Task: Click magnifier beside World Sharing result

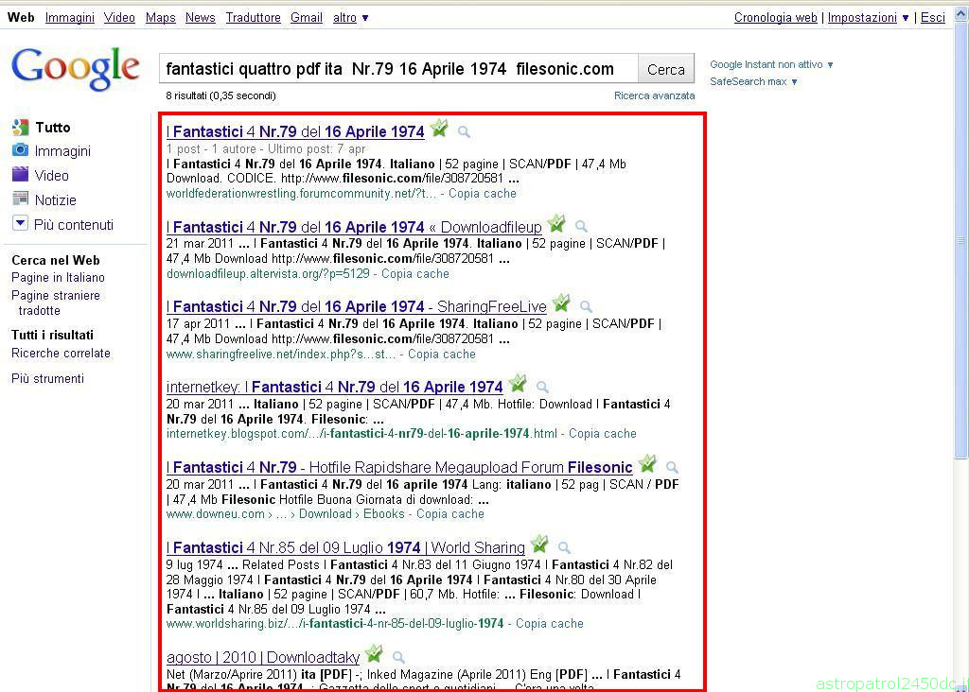Action: pyautogui.click(x=564, y=547)
